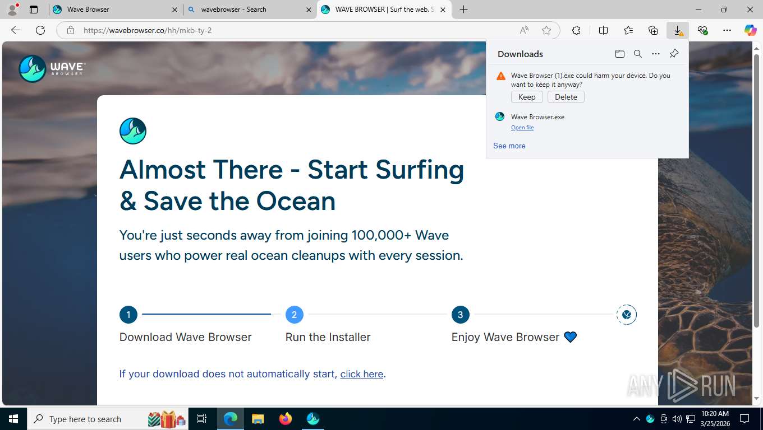Open the notification center icon
This screenshot has height=430, width=763.
coord(744,419)
